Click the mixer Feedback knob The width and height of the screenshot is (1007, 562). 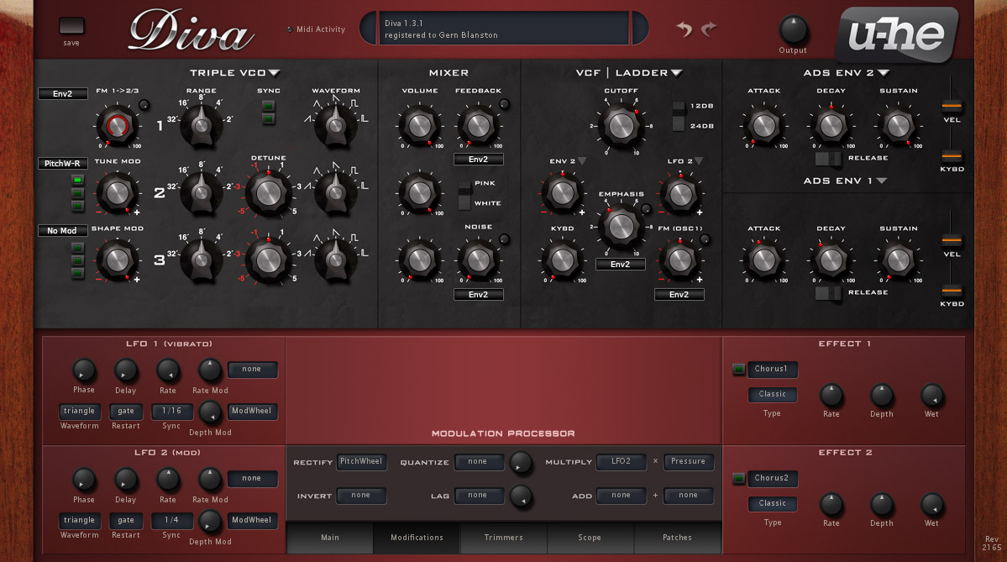click(479, 126)
